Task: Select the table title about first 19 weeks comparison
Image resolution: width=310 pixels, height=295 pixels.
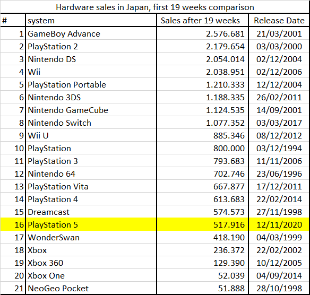Action: click(x=155, y=7)
